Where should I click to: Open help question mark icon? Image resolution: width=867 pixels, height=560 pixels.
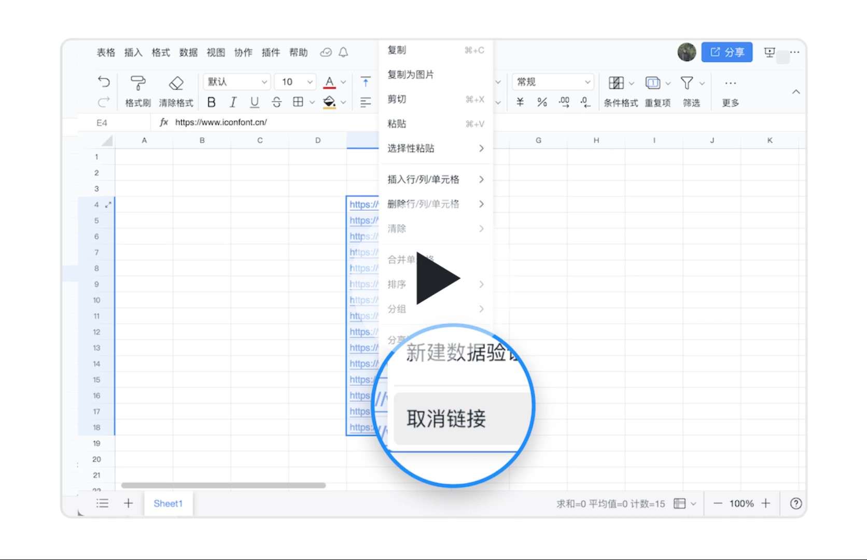coord(796,503)
